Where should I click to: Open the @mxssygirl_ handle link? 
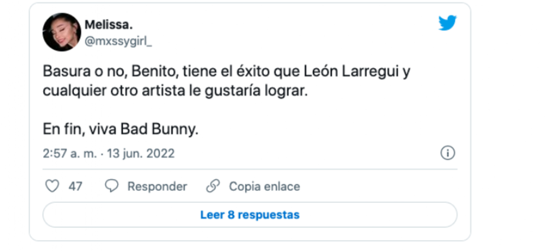pyautogui.click(x=118, y=41)
